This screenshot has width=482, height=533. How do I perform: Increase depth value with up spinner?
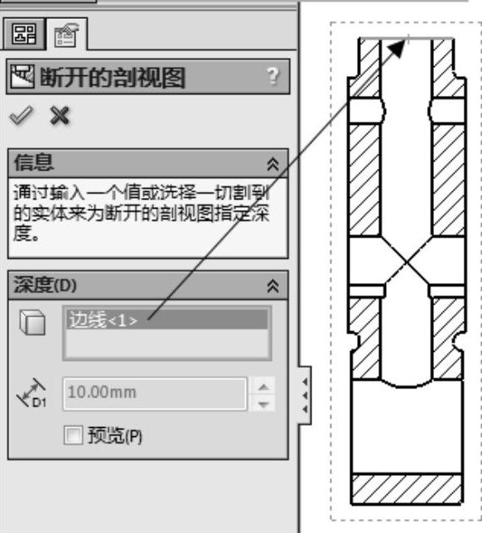[263, 386]
